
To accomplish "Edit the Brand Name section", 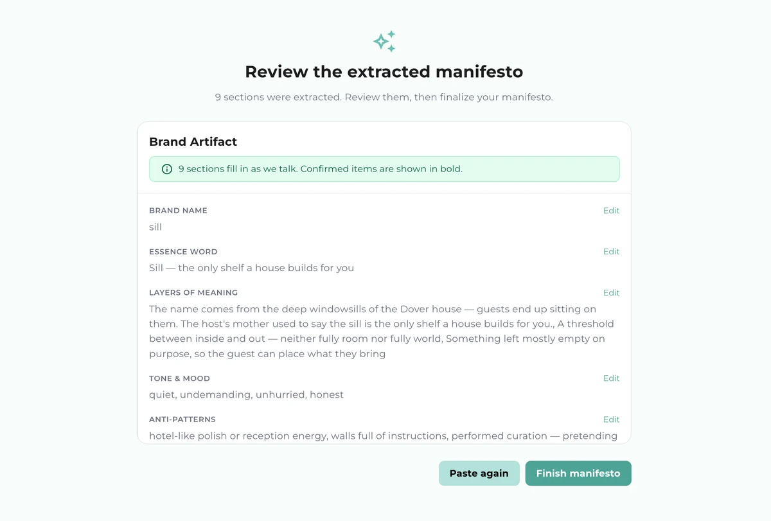I will click(611, 211).
